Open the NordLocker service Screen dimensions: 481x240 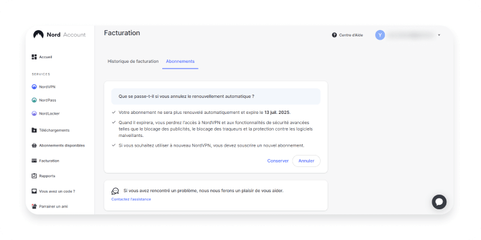[46, 113]
